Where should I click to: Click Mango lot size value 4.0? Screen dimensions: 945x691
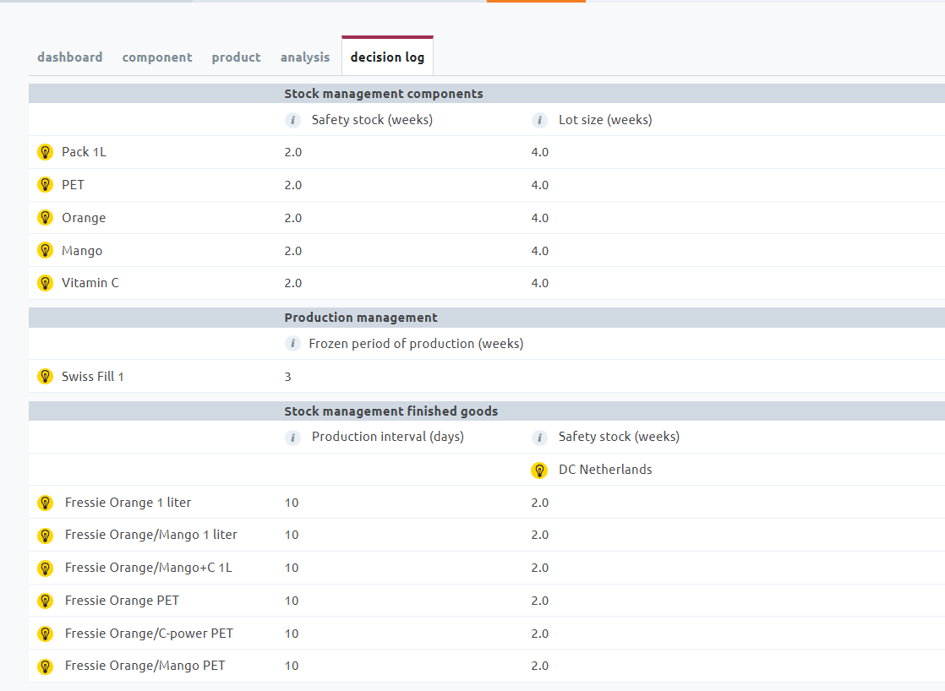point(540,251)
